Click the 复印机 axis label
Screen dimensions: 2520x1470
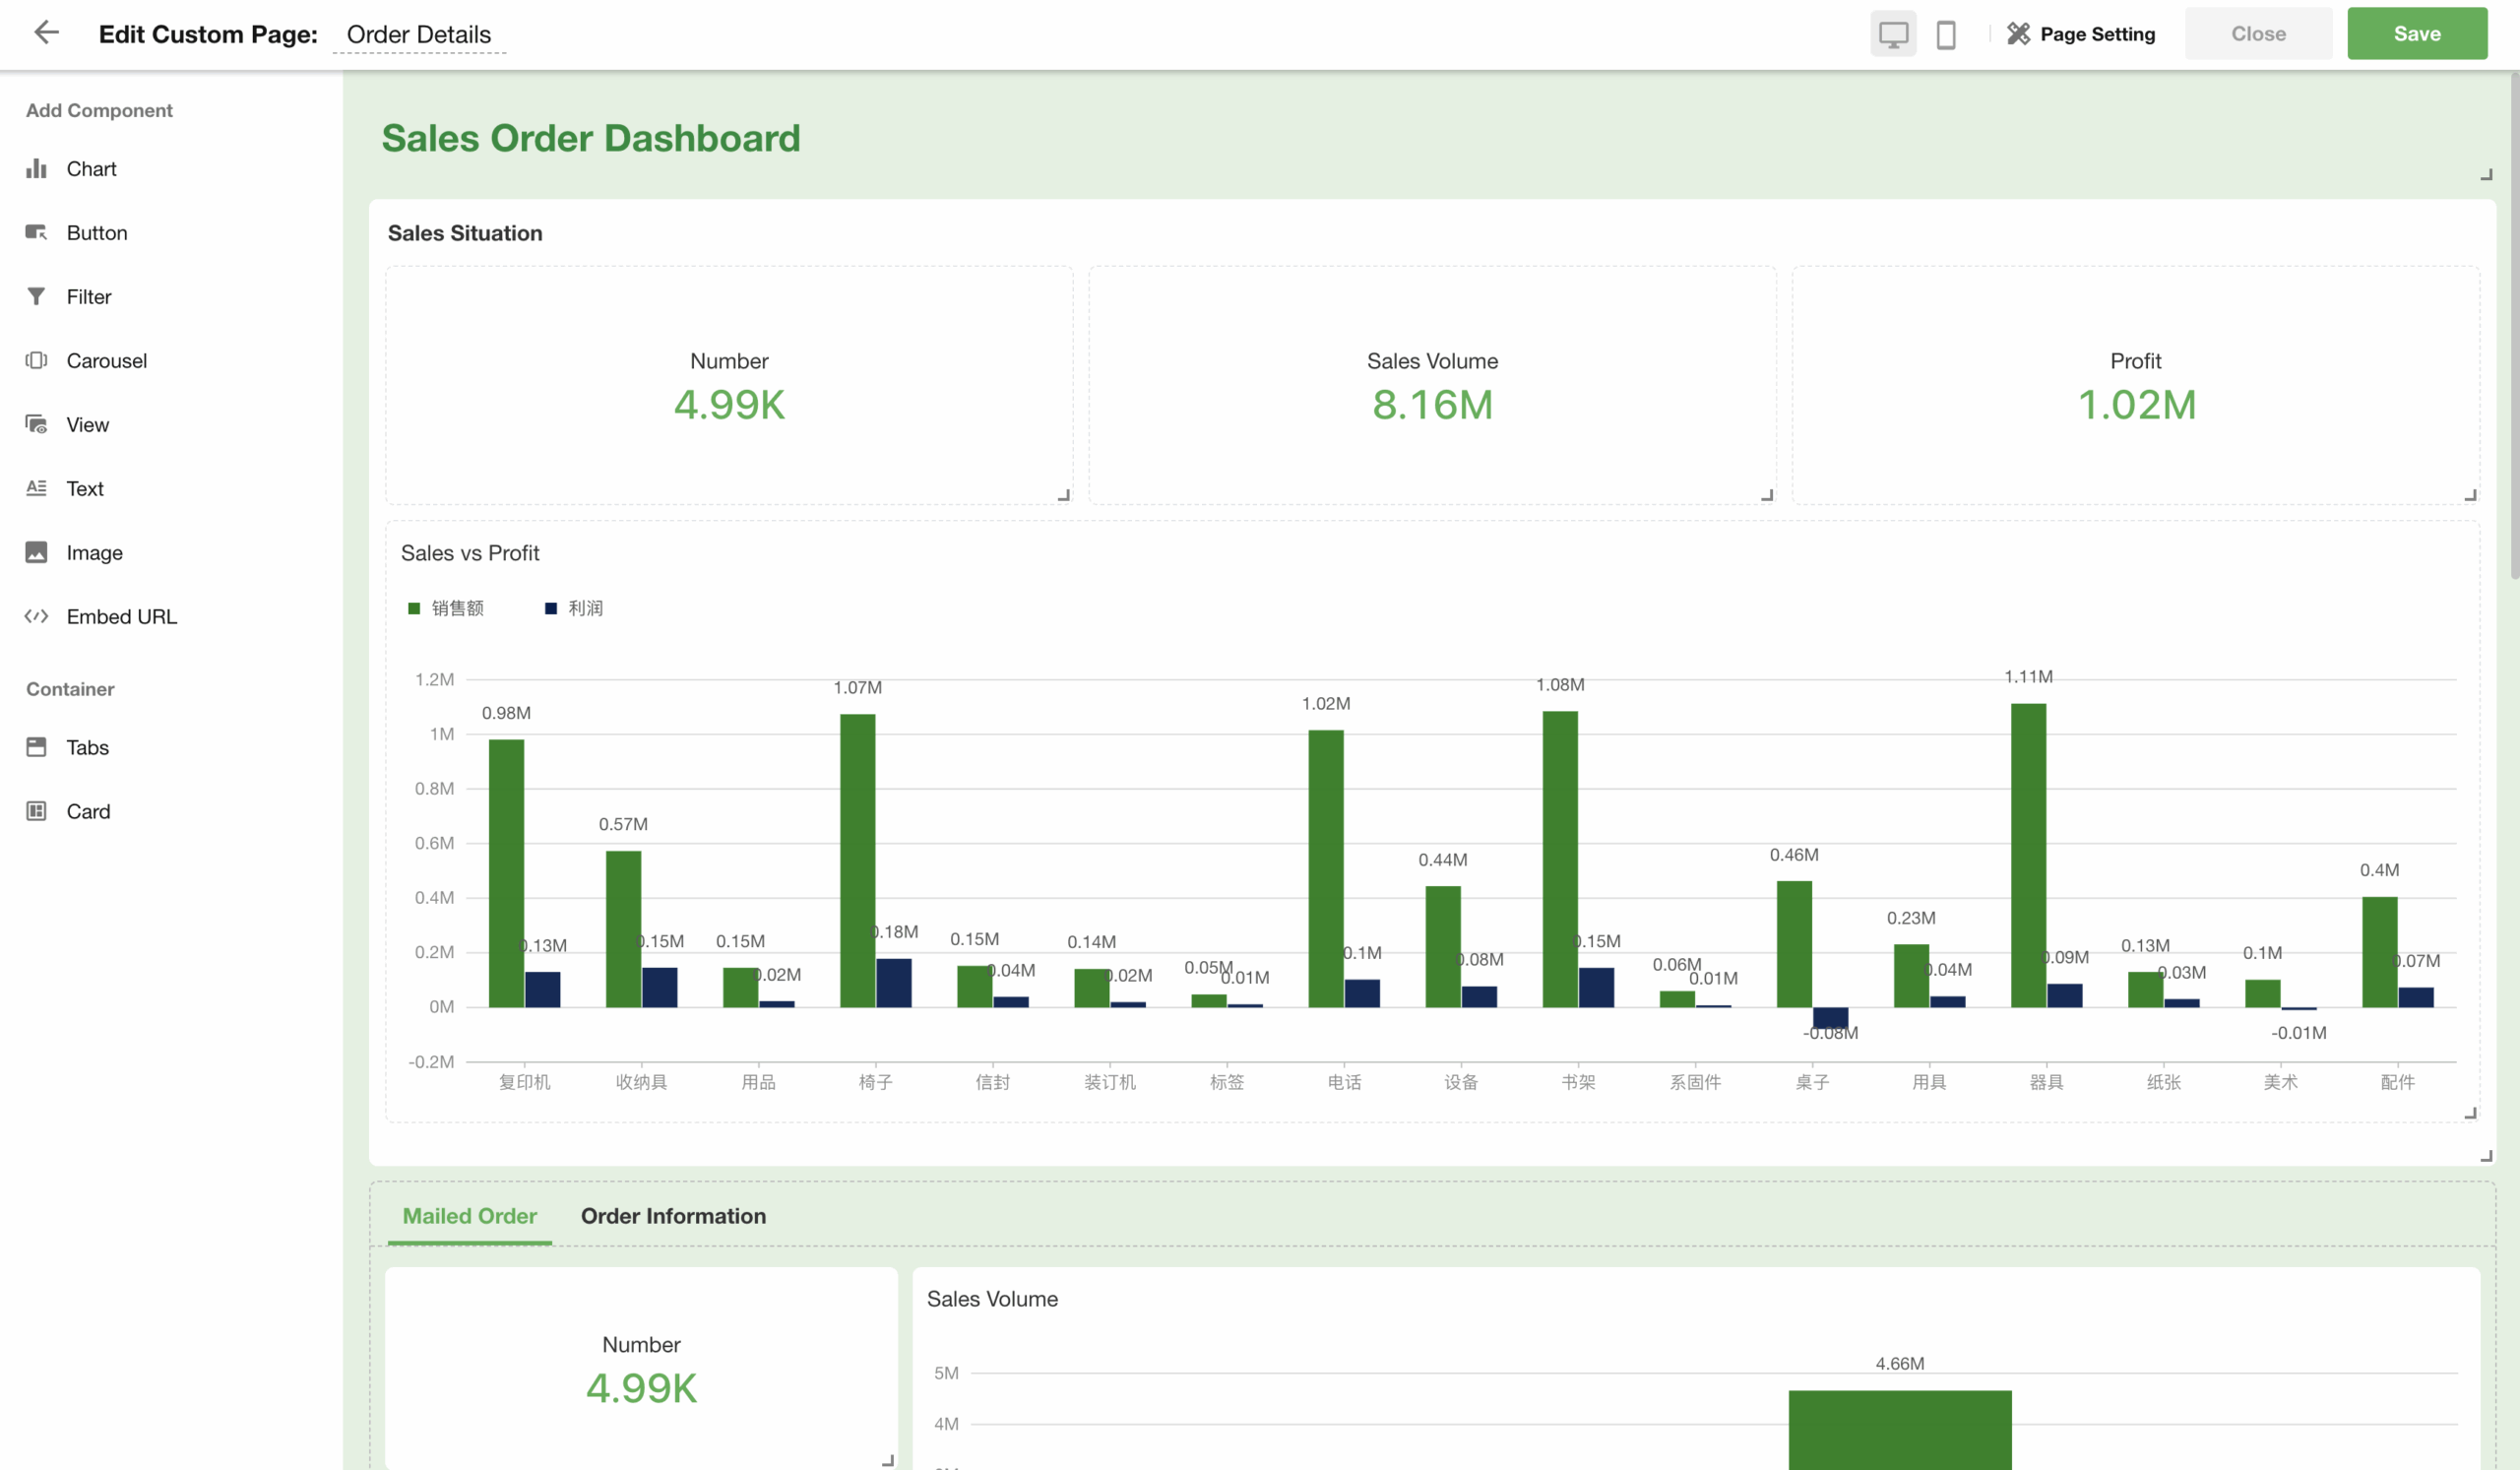524,1082
